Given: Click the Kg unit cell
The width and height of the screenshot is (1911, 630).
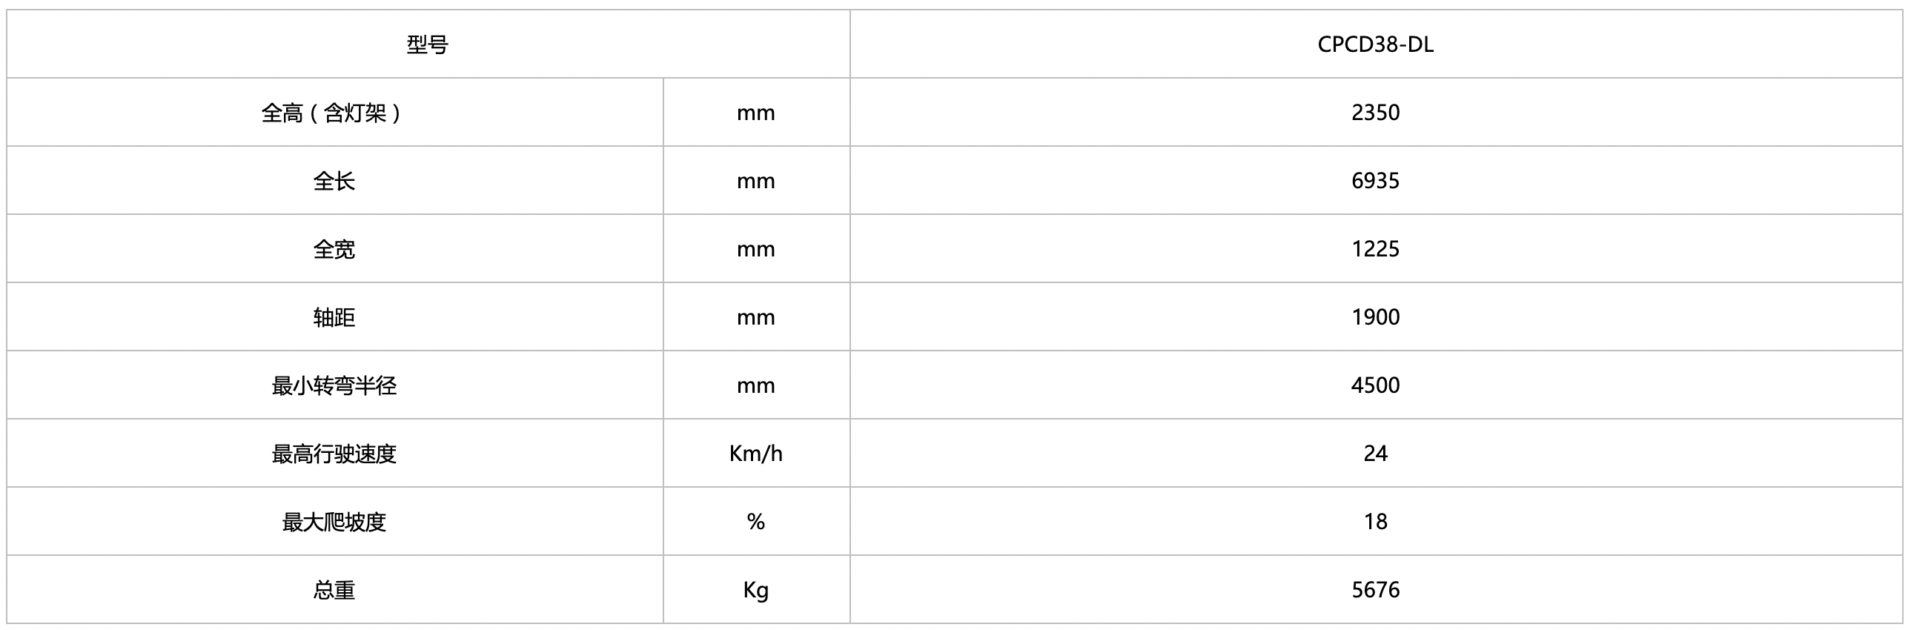Looking at the screenshot, I should pos(755,591).
